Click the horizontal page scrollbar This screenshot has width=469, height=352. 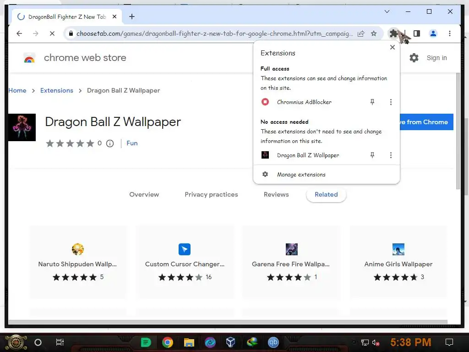click(228, 322)
